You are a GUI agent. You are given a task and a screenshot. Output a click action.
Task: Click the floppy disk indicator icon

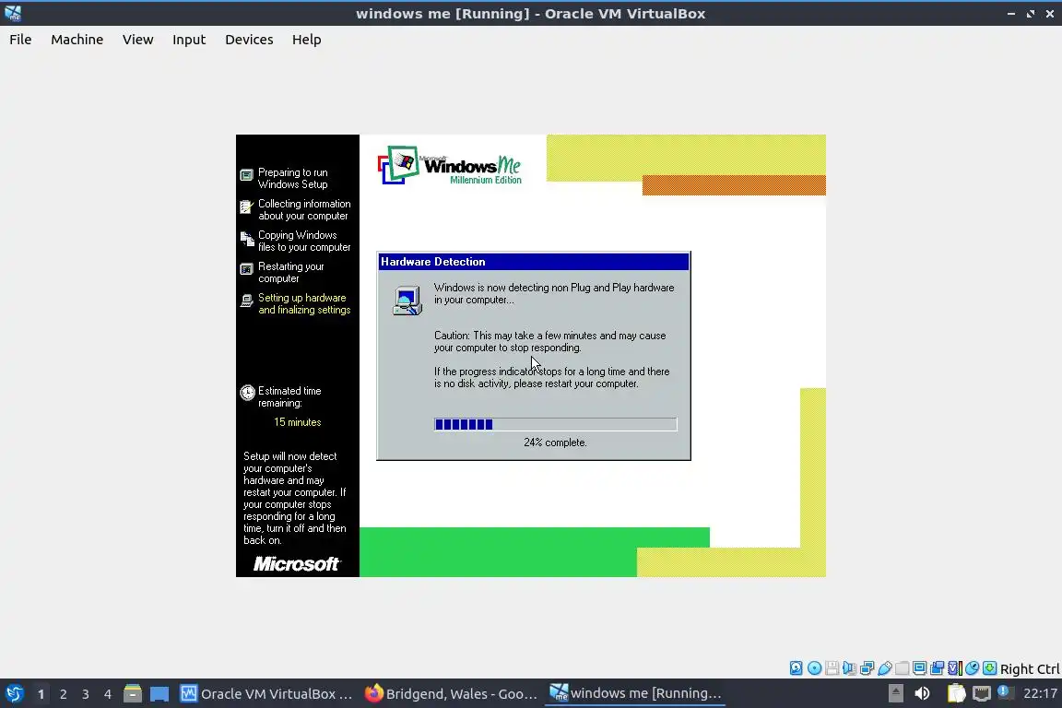click(832, 668)
